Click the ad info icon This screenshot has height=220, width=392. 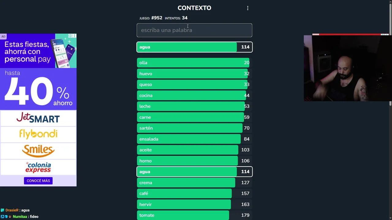click(x=70, y=36)
